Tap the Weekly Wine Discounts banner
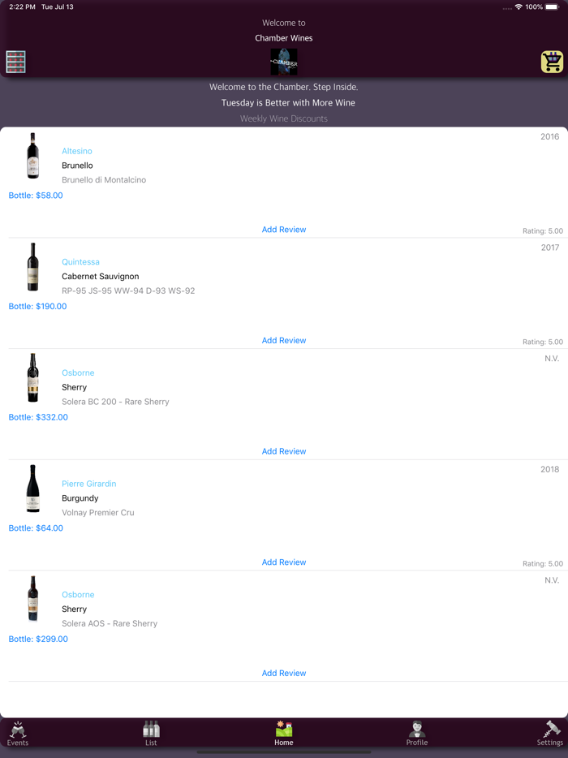The image size is (568, 758). coord(283,118)
